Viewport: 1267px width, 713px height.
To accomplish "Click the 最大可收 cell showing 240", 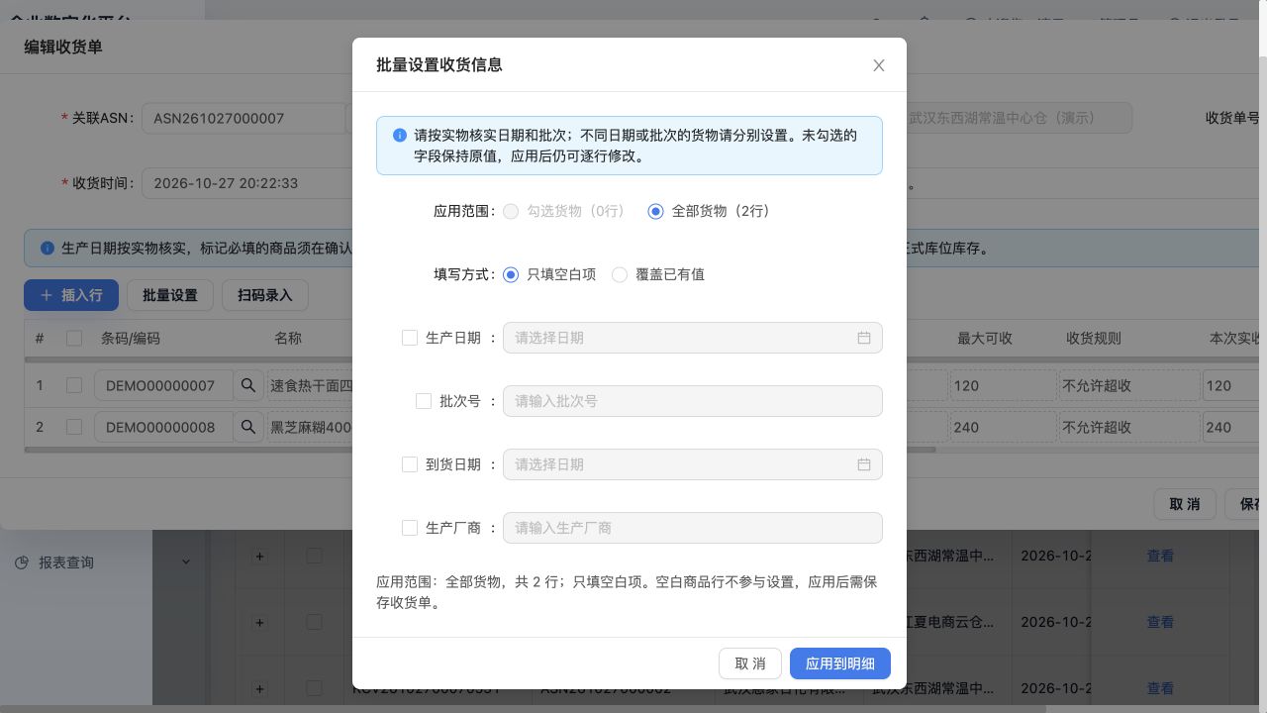I will (x=1003, y=428).
